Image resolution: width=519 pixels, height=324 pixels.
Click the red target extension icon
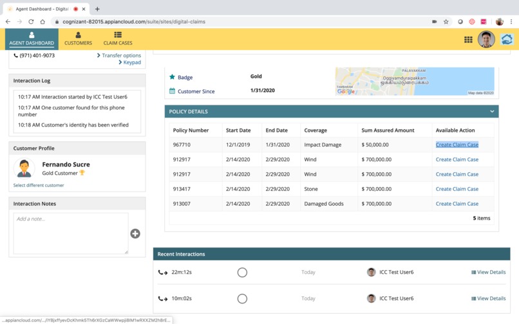471,21
